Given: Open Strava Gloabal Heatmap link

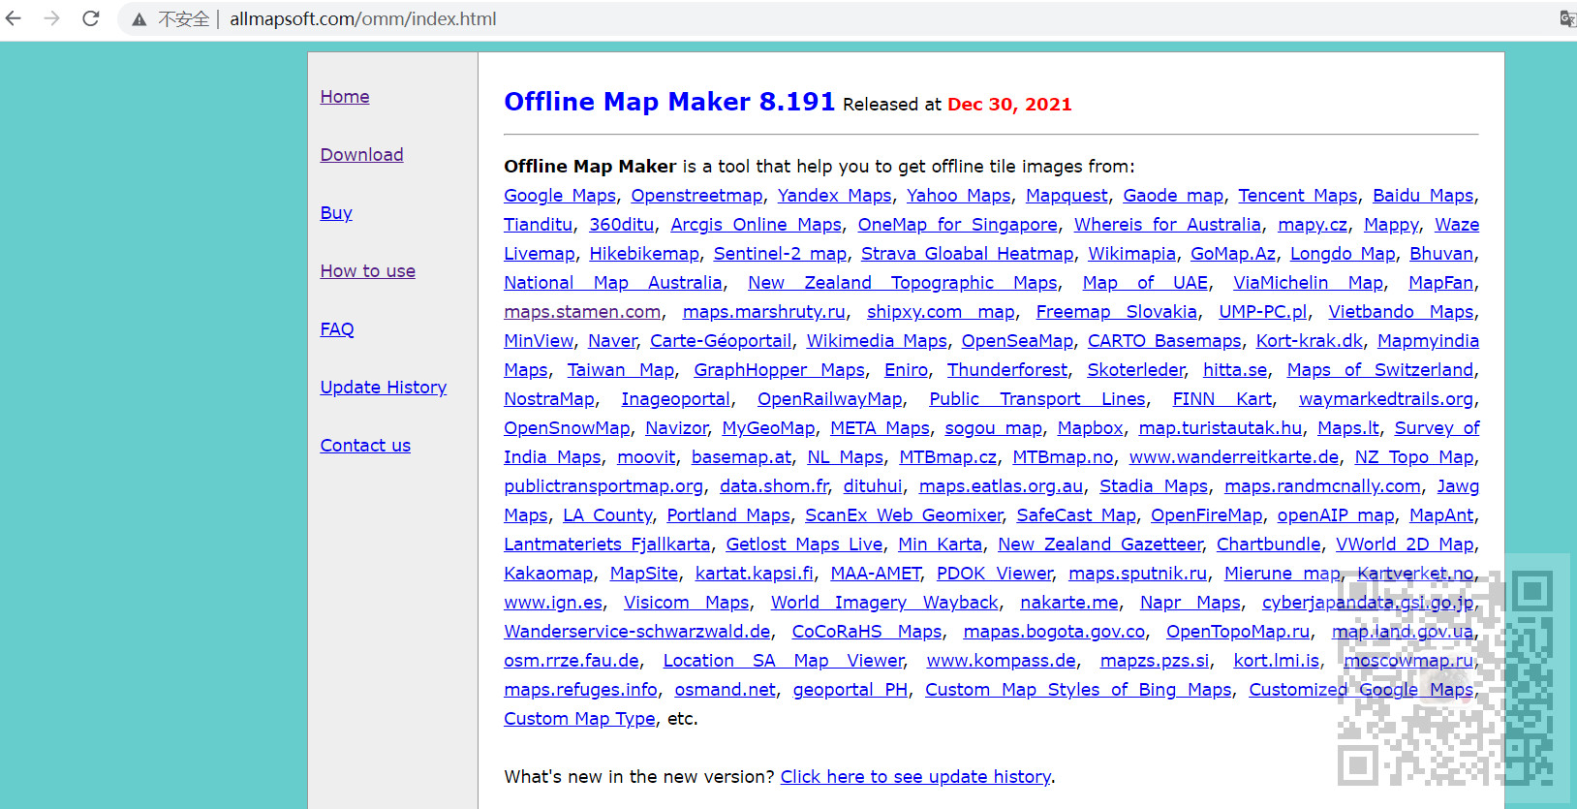Looking at the screenshot, I should coord(968,254).
